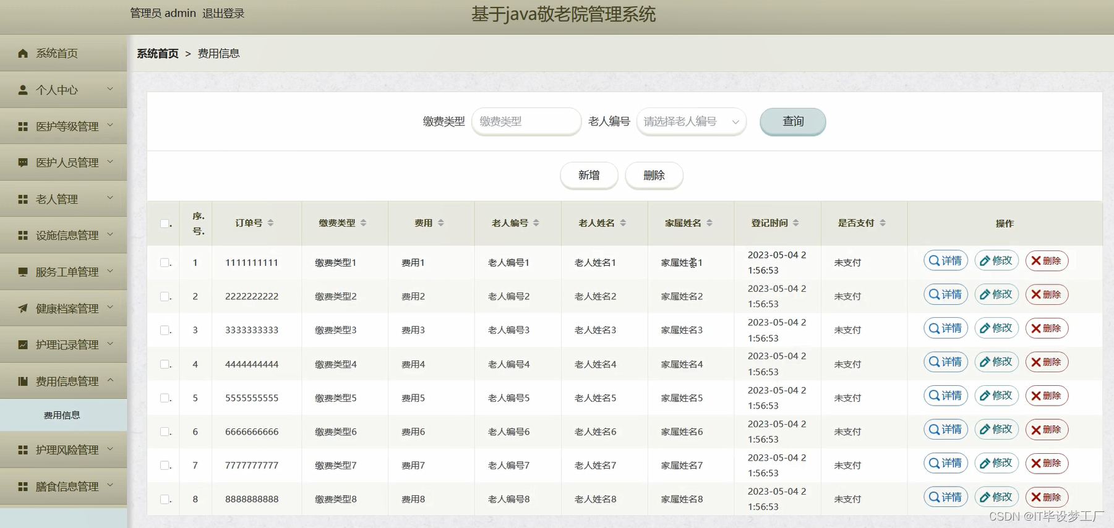Image resolution: width=1114 pixels, height=528 pixels.
Task: Open the 系统首页 sidebar menu
Action: click(63, 53)
